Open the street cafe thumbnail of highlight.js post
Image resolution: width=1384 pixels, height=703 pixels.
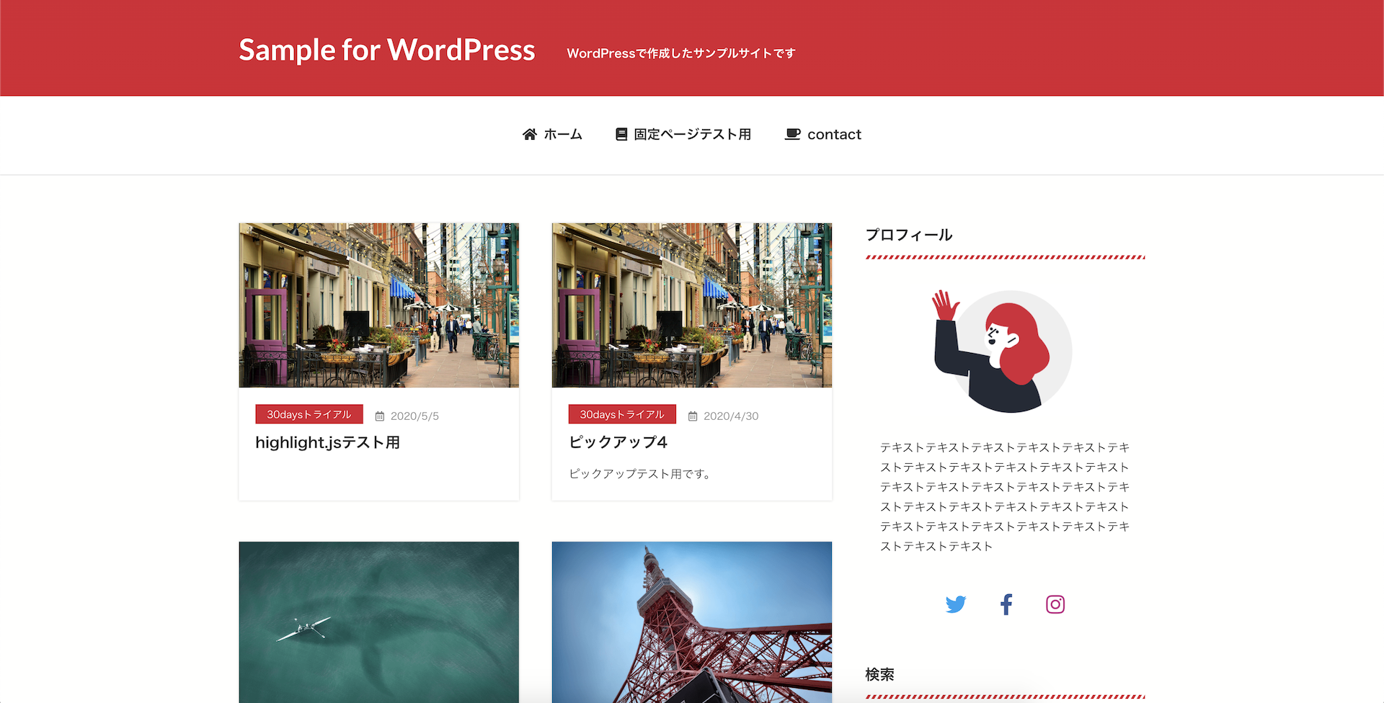379,305
